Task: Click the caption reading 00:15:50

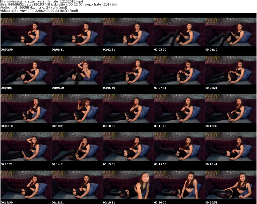Action: (x=160, y=164)
